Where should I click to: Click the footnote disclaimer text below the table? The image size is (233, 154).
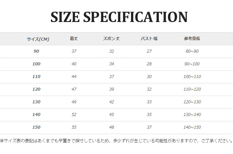point(116,141)
